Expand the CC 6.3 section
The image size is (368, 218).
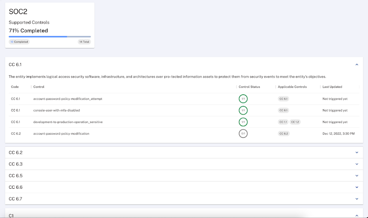(x=357, y=164)
